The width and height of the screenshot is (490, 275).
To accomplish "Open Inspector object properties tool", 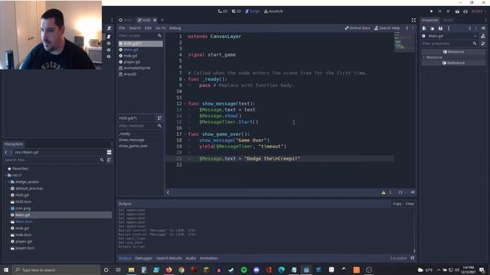I will tap(483, 44).
